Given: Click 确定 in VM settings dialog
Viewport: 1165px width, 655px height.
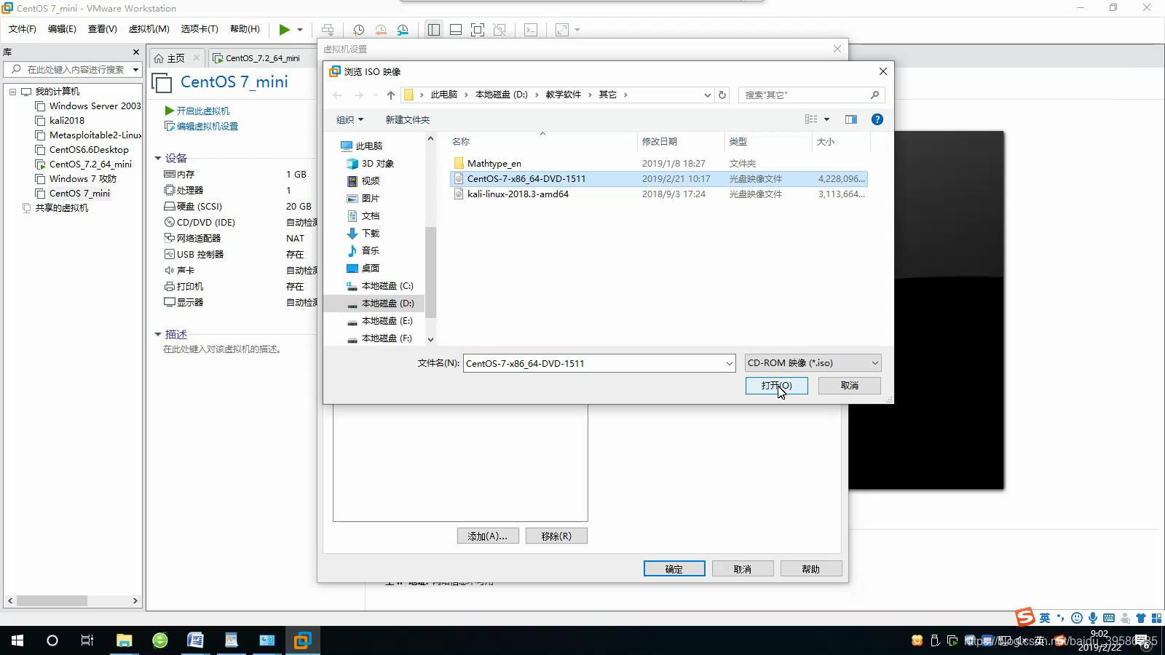Looking at the screenshot, I should coord(674,569).
